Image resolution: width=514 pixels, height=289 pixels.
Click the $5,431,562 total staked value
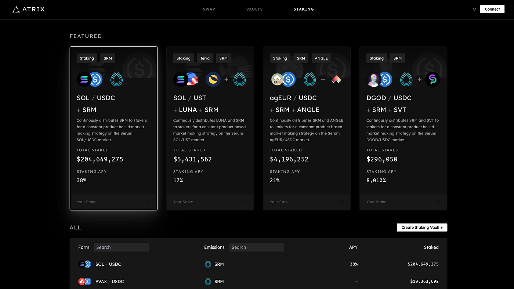(192, 159)
